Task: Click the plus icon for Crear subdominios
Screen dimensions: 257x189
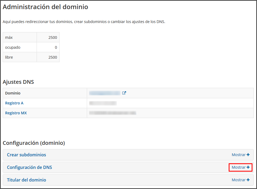Action: (x=248, y=155)
